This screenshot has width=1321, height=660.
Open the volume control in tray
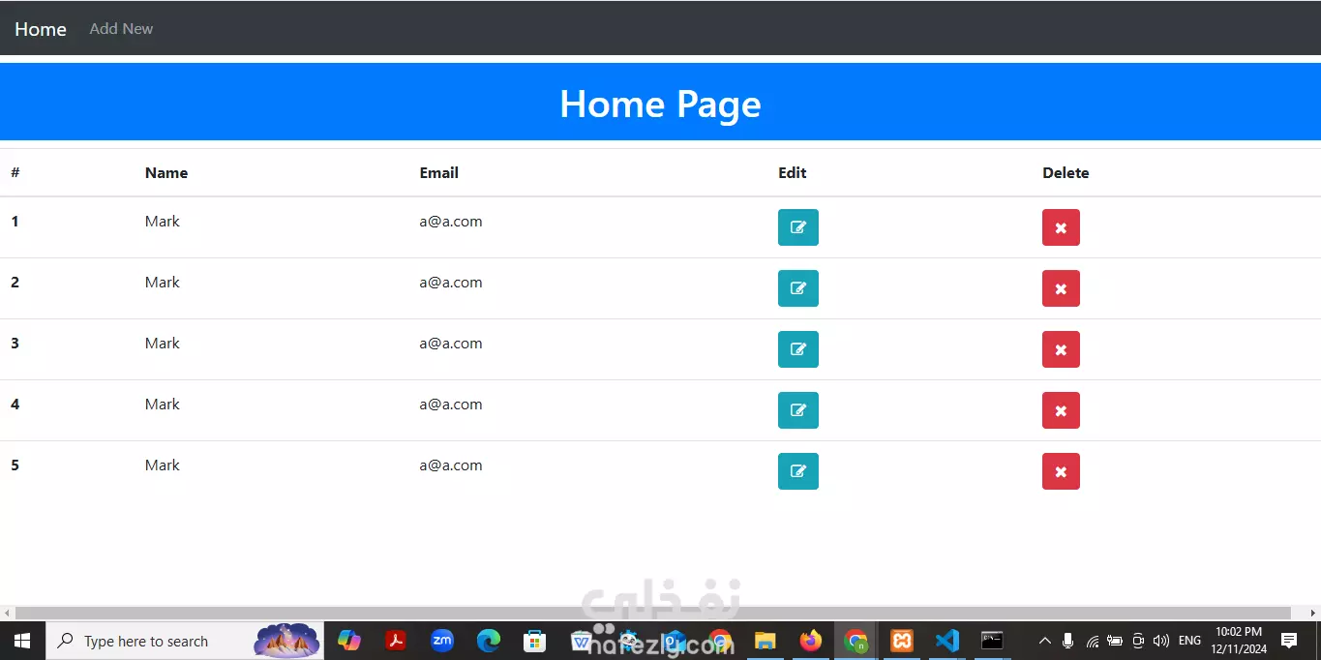(1161, 641)
